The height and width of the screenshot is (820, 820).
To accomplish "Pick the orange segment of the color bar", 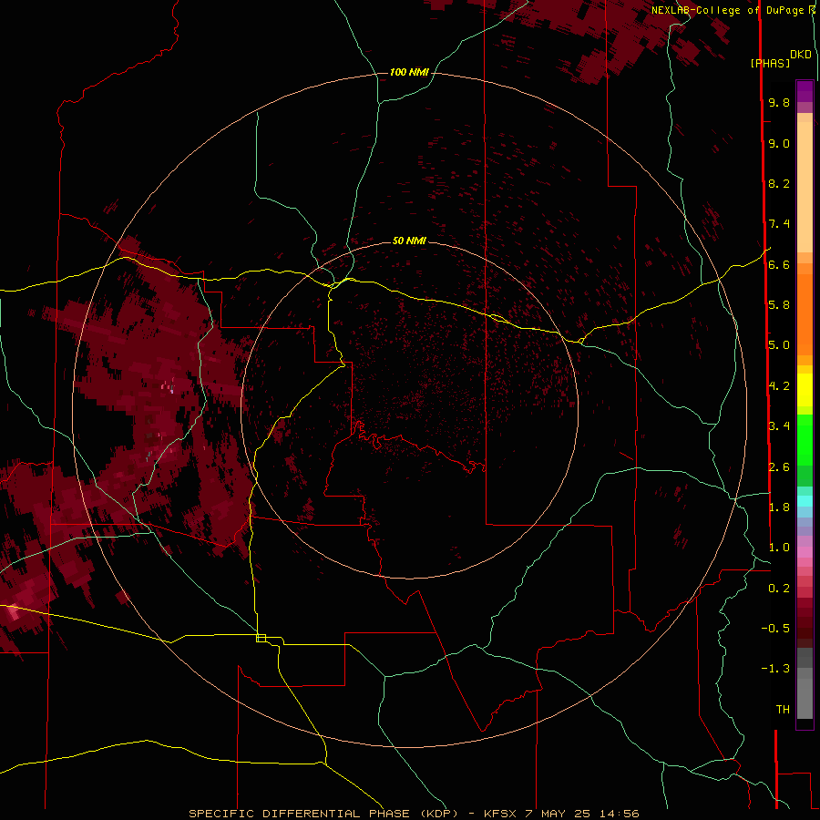I will [805, 314].
